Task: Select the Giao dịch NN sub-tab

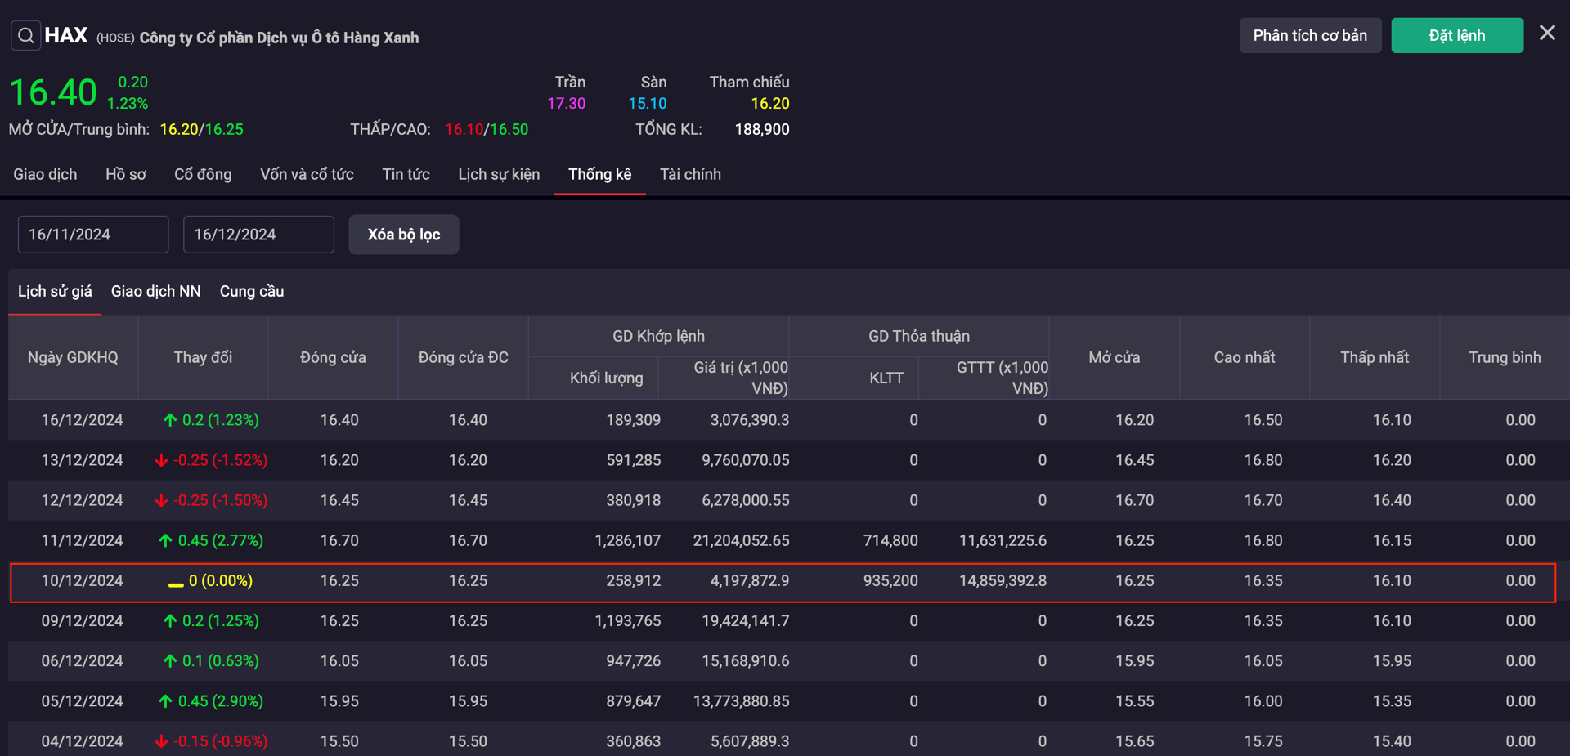Action: [155, 292]
